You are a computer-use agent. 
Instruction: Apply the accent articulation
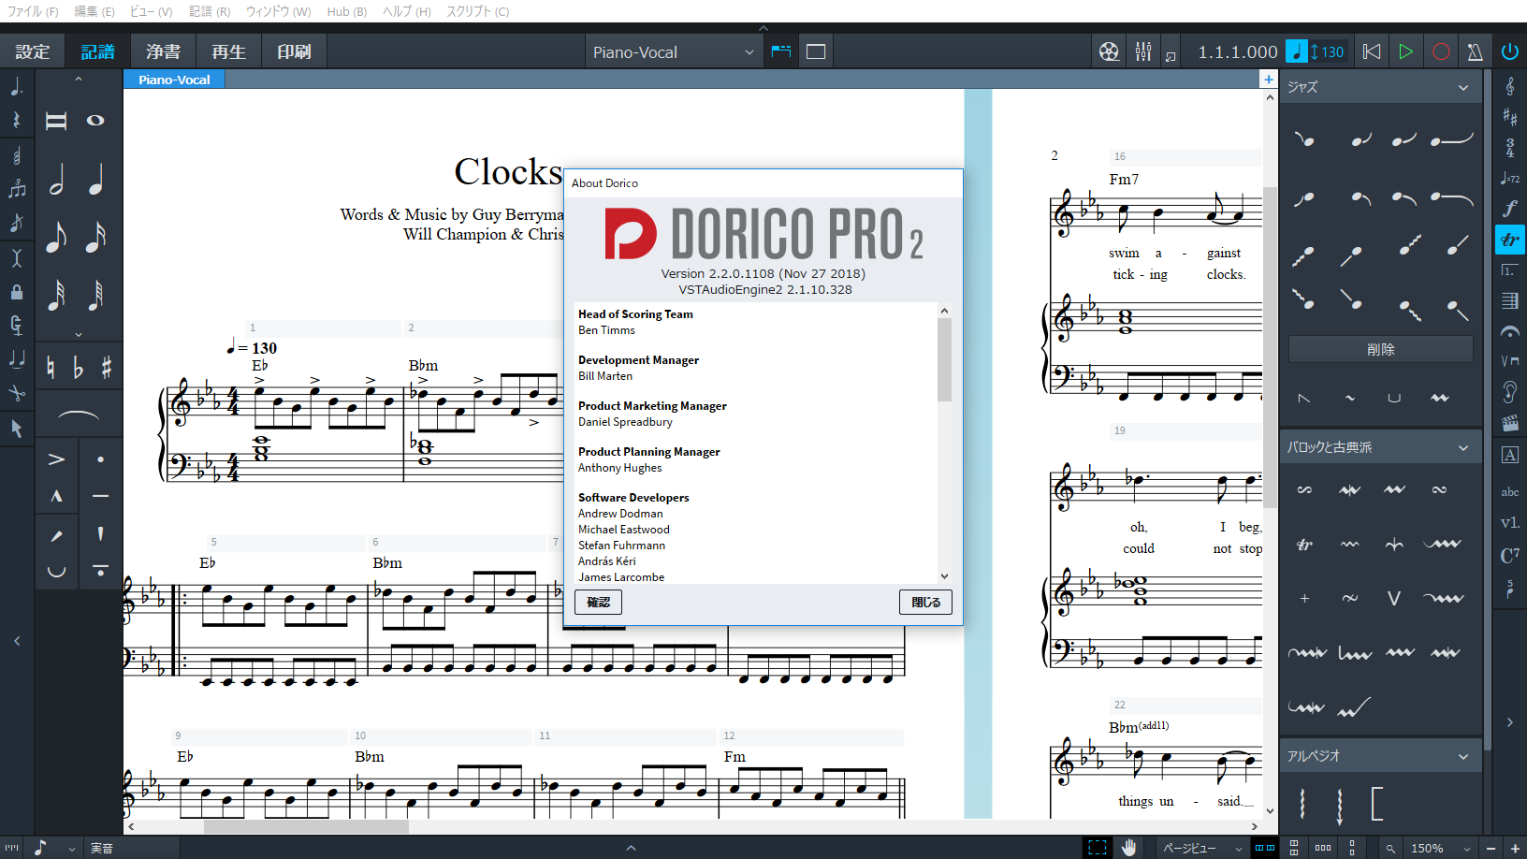pos(56,459)
